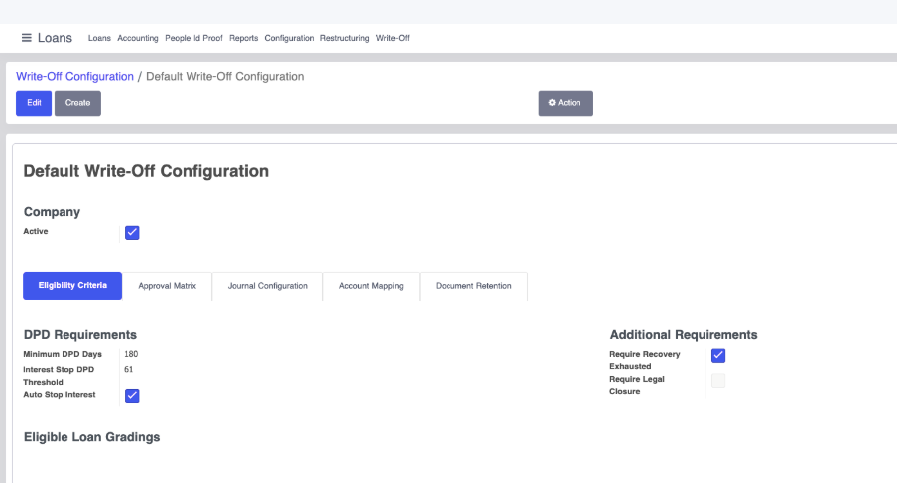The image size is (897, 483).
Task: Open the Accounting menu
Action: pos(138,39)
